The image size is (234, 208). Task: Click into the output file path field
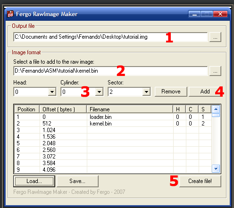(x=110, y=37)
